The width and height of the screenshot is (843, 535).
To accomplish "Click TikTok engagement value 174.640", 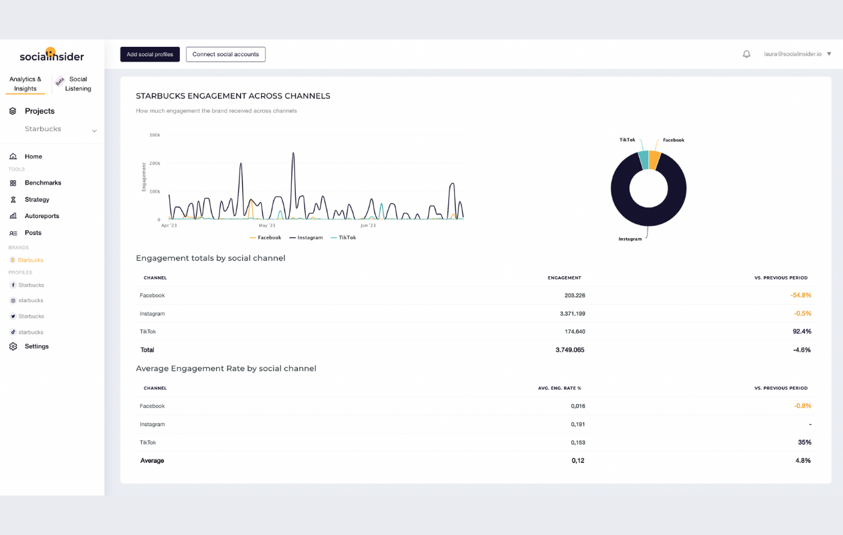I will click(x=575, y=332).
